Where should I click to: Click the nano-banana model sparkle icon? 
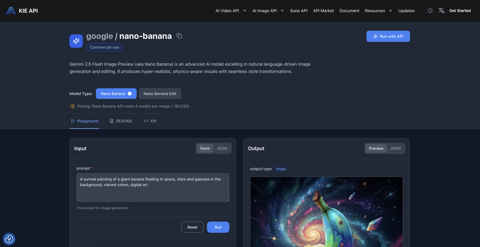pyautogui.click(x=76, y=41)
